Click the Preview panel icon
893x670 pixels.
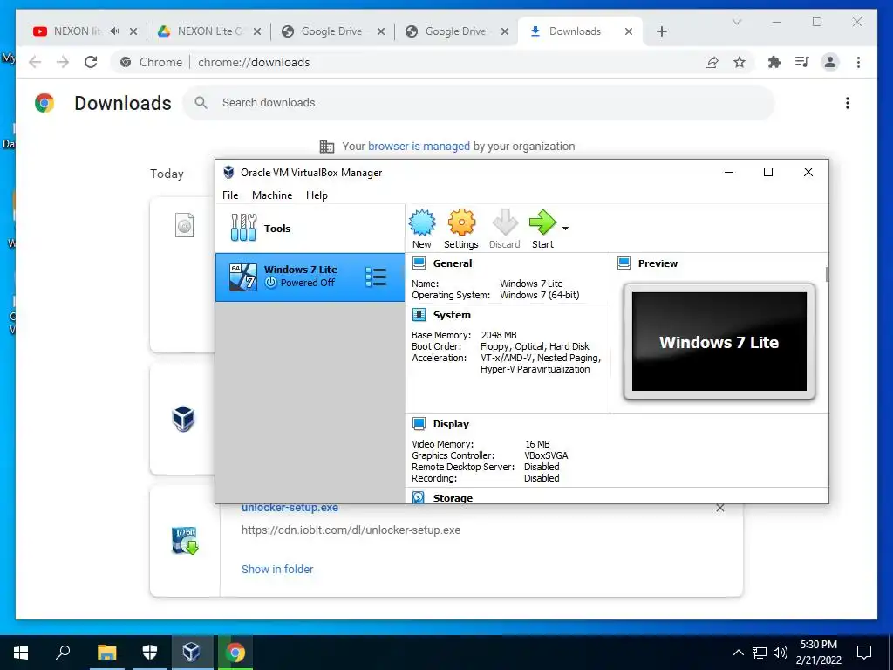[x=624, y=263]
